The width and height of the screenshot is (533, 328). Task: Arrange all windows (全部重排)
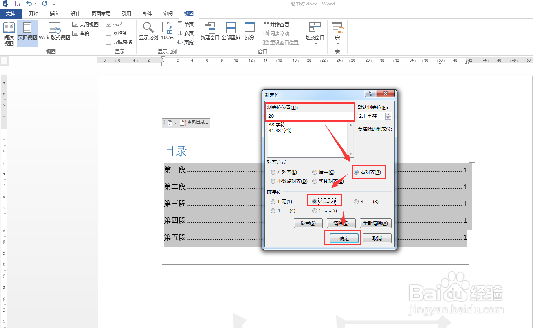tap(231, 31)
